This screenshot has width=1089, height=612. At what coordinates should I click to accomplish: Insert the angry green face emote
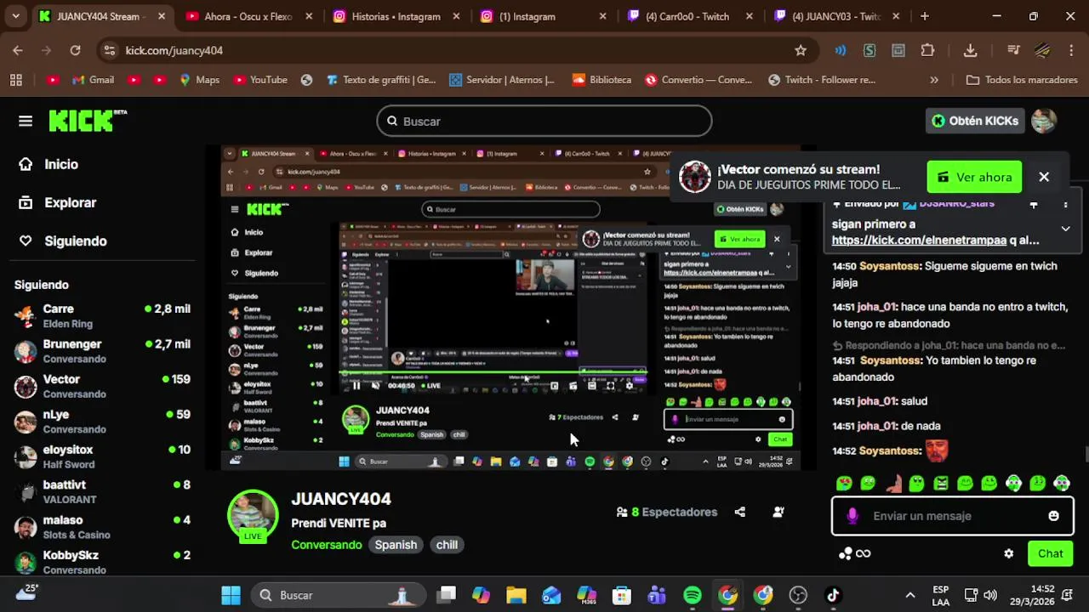pos(941,484)
